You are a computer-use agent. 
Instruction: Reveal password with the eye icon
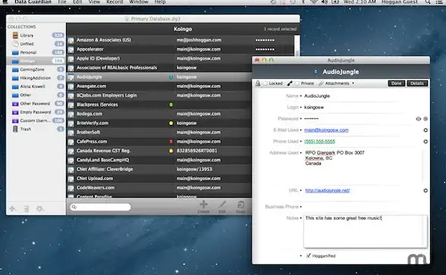click(x=419, y=119)
